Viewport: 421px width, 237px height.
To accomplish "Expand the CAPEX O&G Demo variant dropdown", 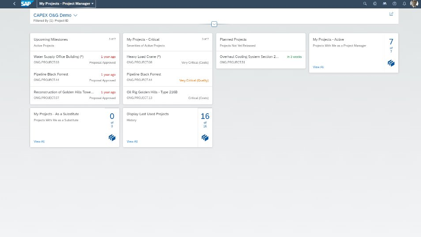I will (x=75, y=15).
